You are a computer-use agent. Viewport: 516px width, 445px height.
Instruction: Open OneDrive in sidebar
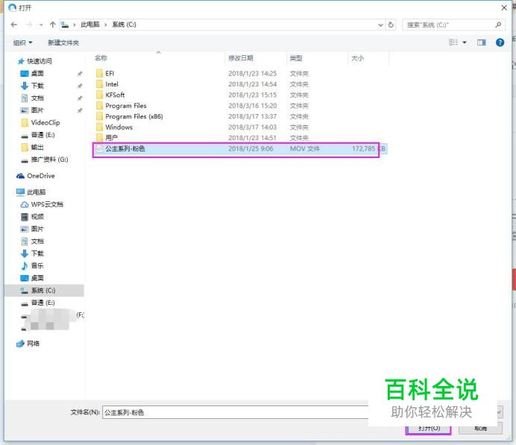tap(41, 176)
